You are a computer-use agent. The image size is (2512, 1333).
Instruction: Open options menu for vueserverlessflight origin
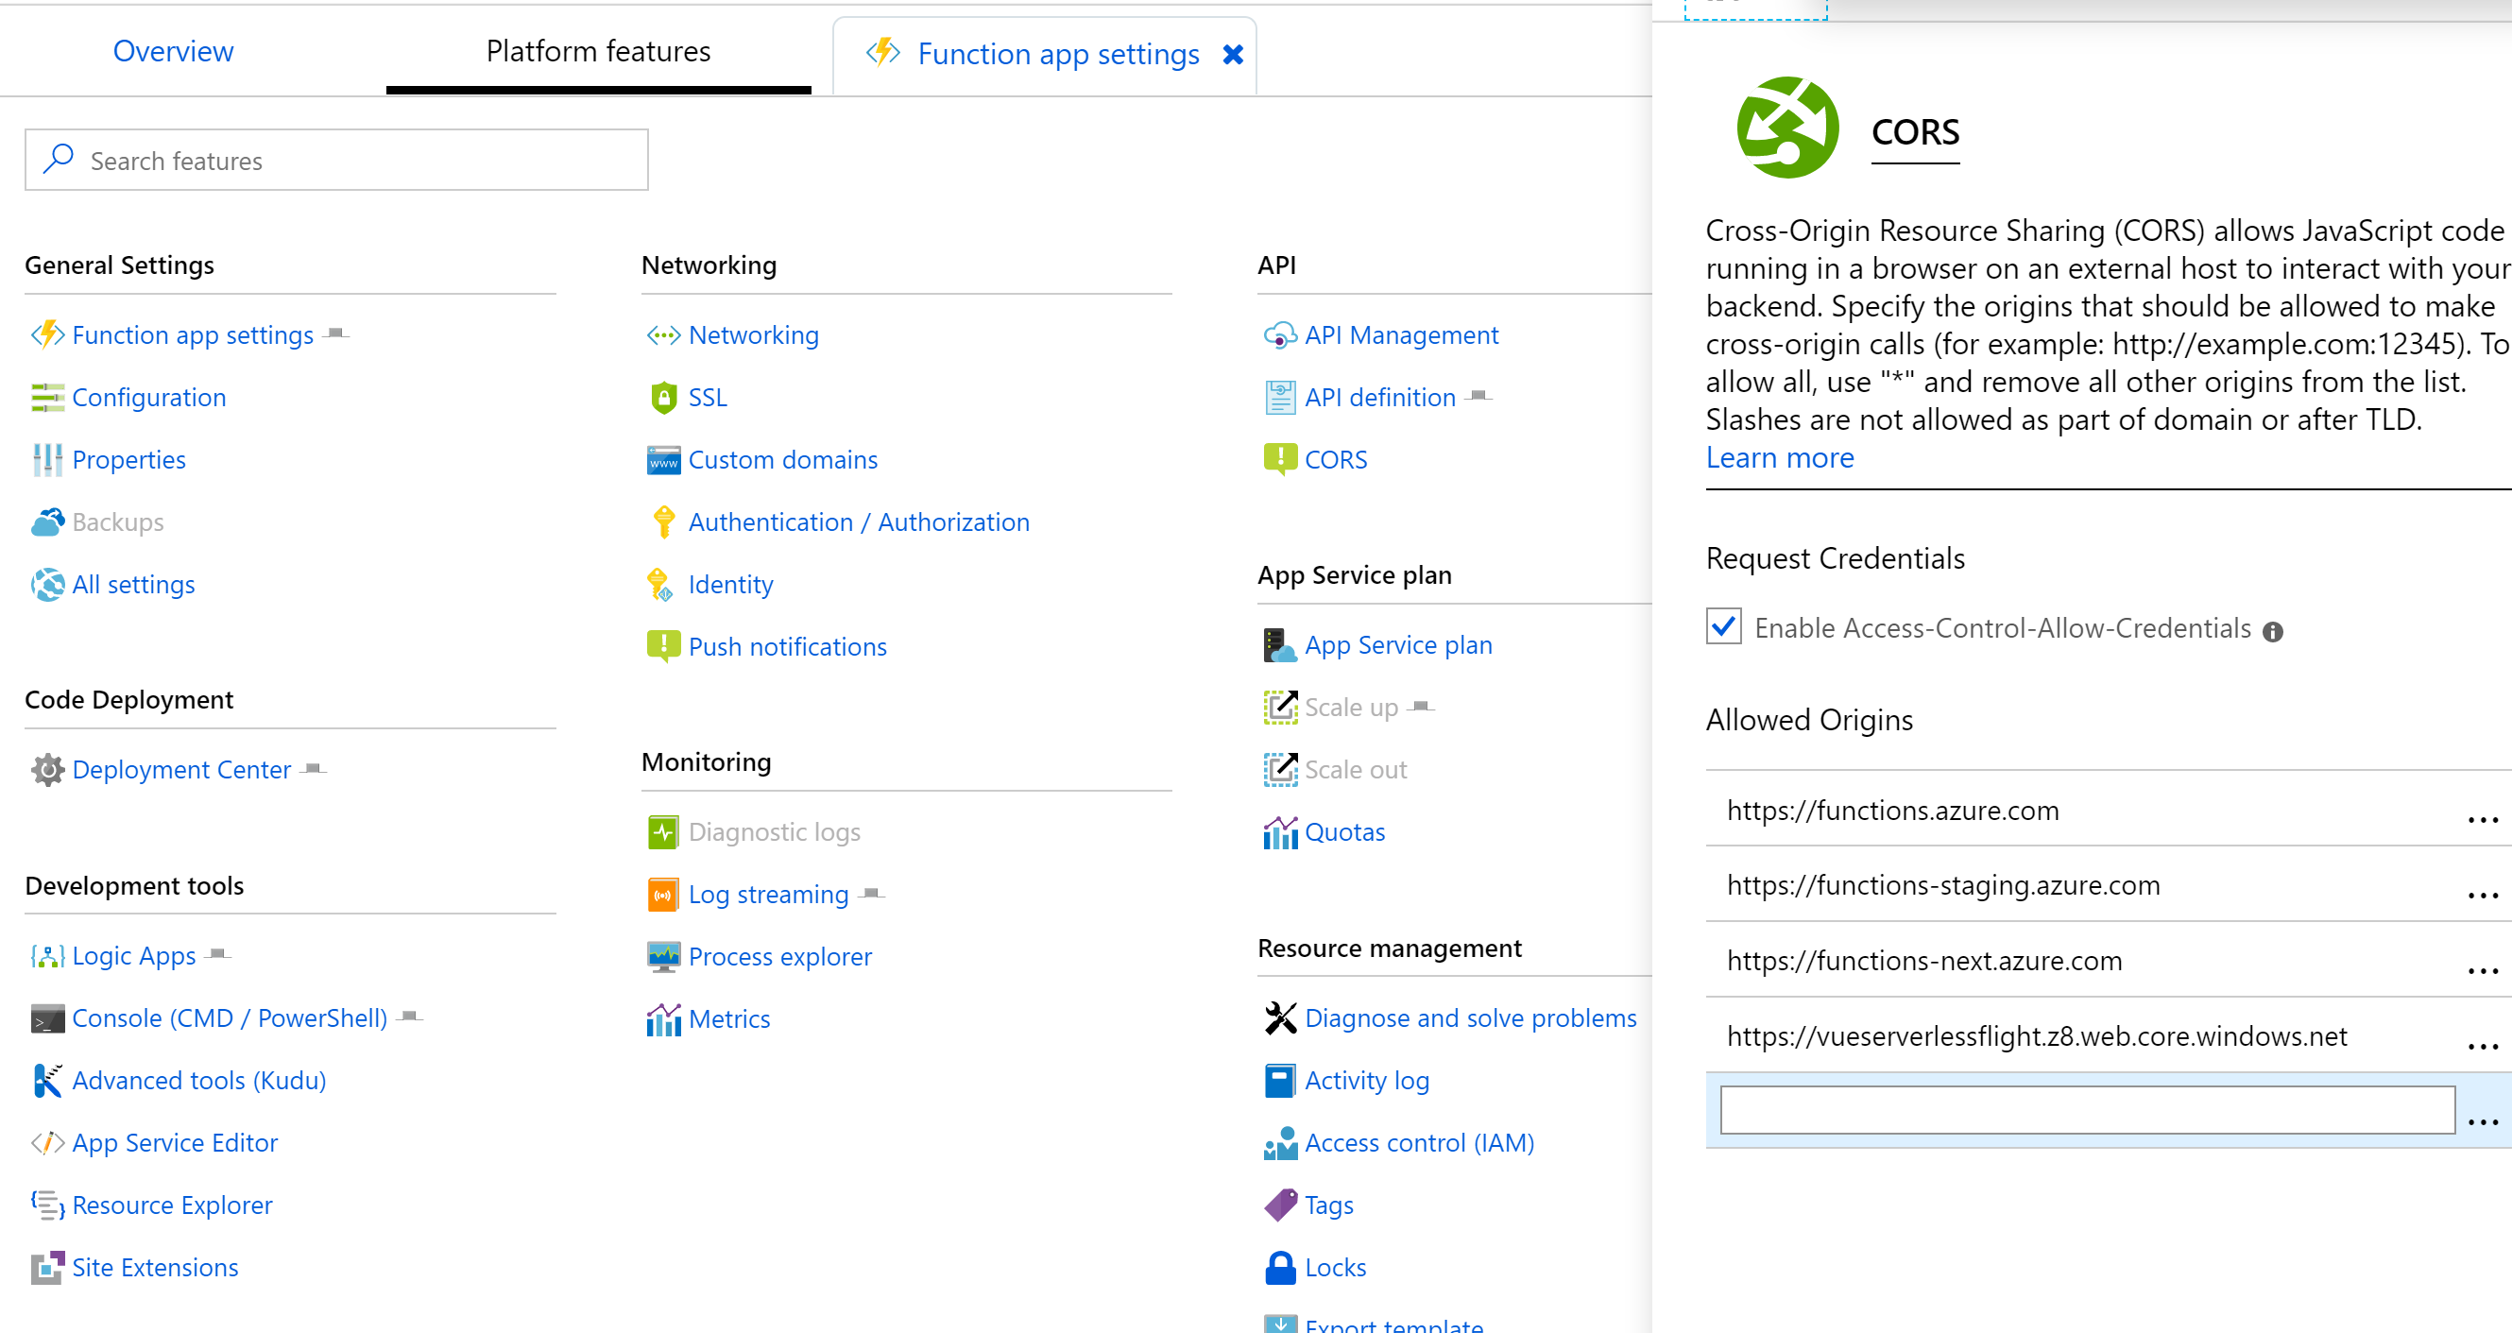tap(2483, 1046)
